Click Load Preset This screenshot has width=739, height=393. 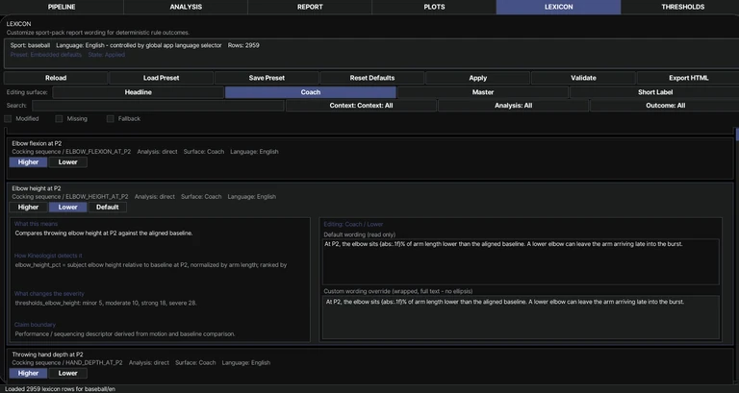tap(162, 78)
